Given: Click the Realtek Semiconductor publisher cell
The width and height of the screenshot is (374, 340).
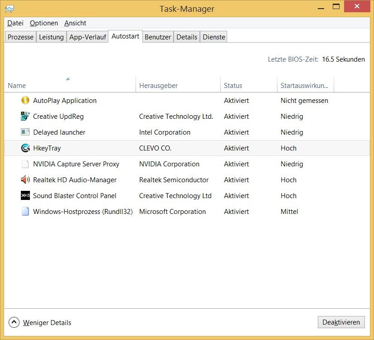Looking at the screenshot, I should coord(174,180).
